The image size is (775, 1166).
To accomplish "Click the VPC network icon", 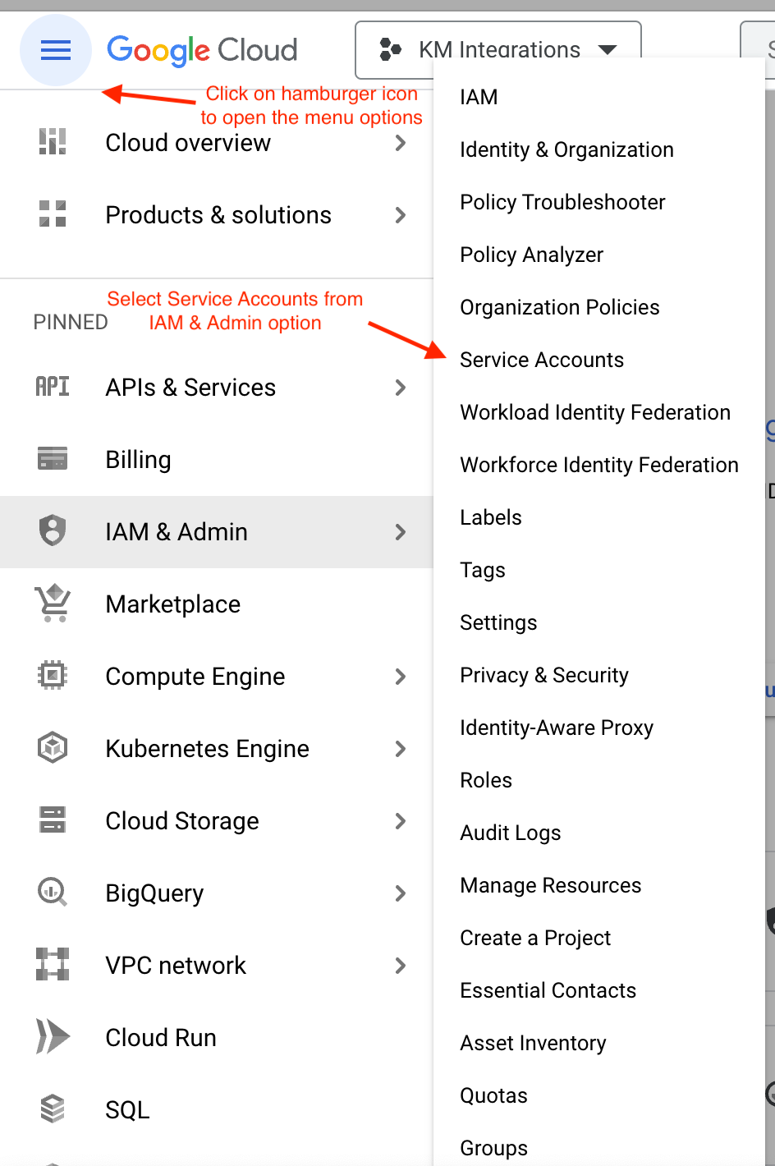I will 53,965.
